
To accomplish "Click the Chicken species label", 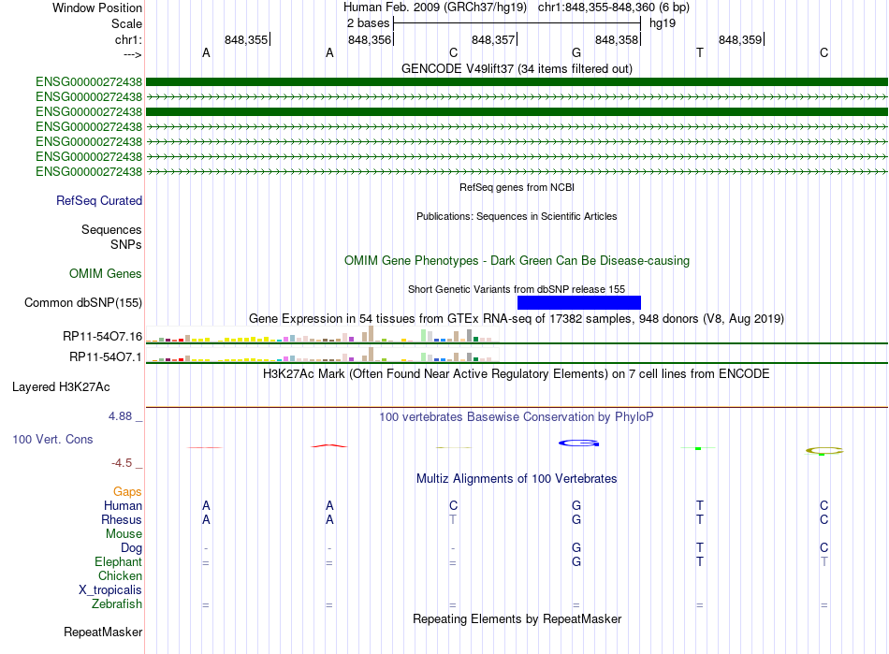I will (120, 575).
